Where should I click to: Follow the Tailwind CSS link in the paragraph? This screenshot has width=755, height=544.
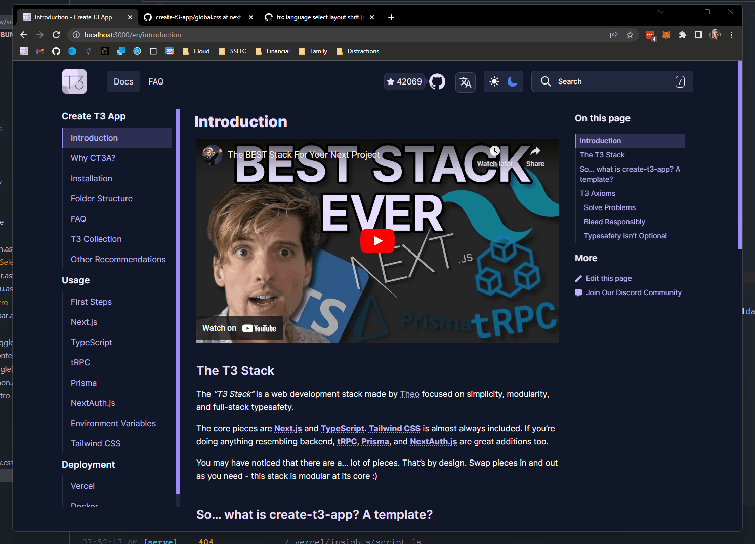click(x=395, y=428)
